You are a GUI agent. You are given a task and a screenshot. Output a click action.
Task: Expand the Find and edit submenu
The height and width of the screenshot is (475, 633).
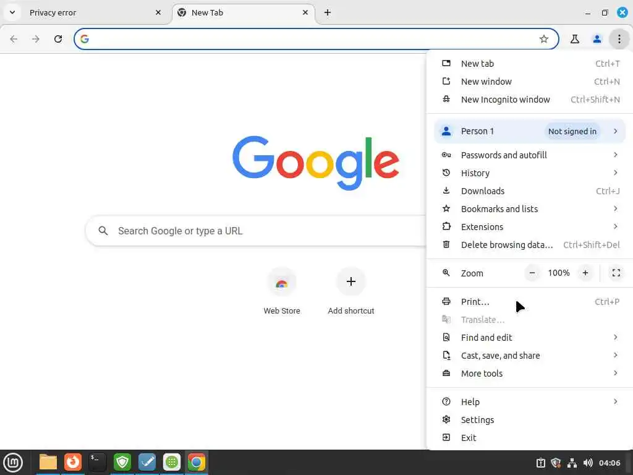530,337
